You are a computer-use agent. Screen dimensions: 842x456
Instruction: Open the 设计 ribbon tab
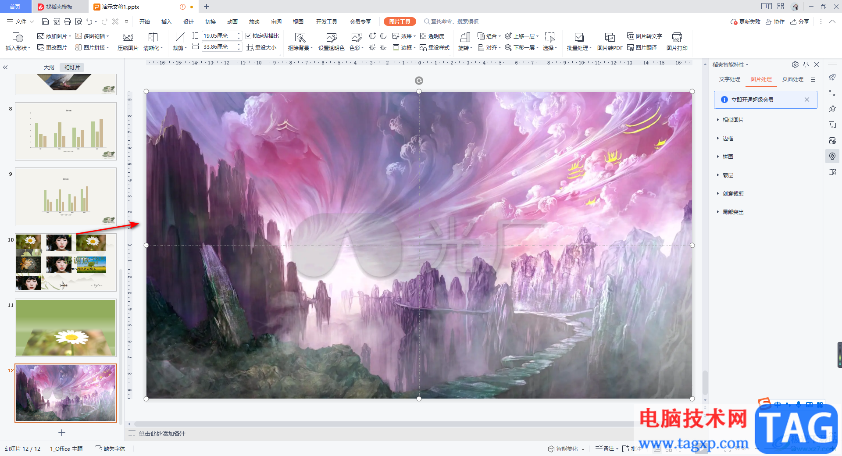(x=189, y=21)
